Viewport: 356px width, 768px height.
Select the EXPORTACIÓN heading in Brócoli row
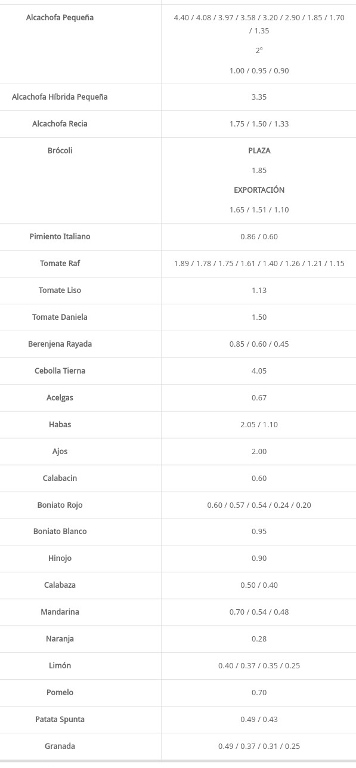coord(259,190)
